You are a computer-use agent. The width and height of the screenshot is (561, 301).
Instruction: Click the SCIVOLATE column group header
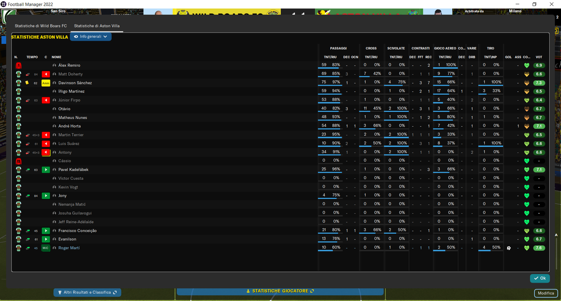point(396,48)
